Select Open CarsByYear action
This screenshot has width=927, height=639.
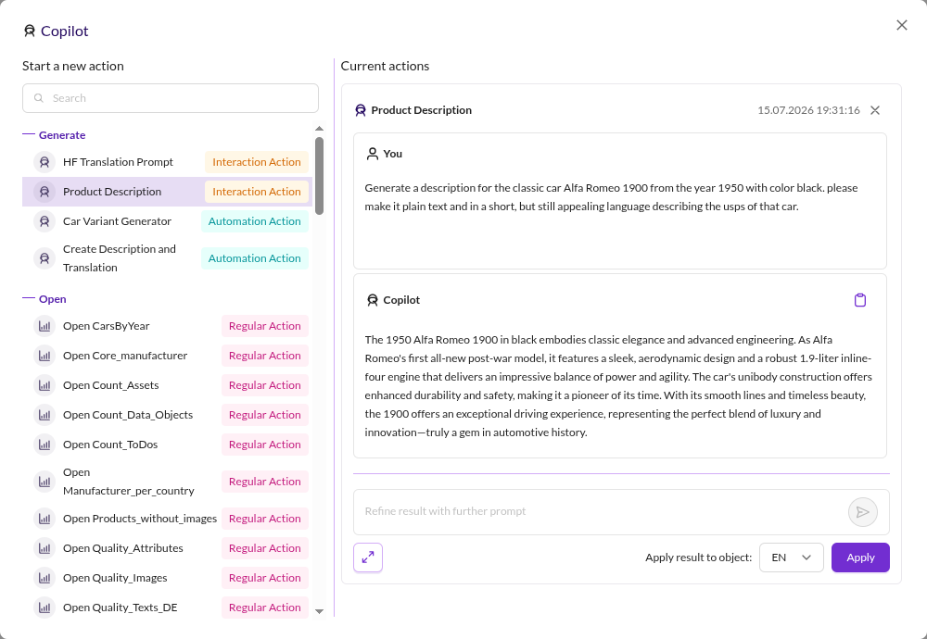point(167,326)
